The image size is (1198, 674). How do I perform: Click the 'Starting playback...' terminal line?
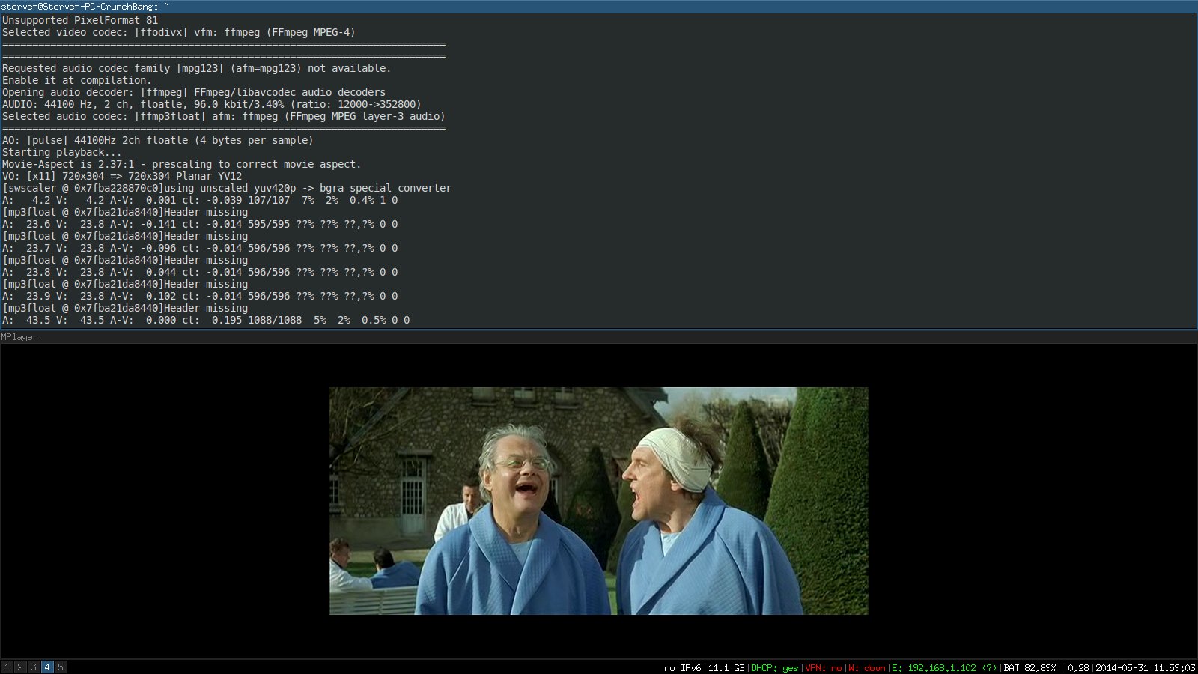61,153
